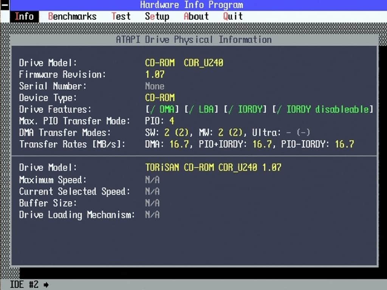Click the PIO: 4 transfer mode value
This screenshot has height=290, width=387.
point(160,121)
